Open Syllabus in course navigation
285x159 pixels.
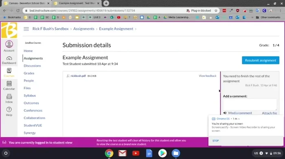pyautogui.click(x=30, y=96)
